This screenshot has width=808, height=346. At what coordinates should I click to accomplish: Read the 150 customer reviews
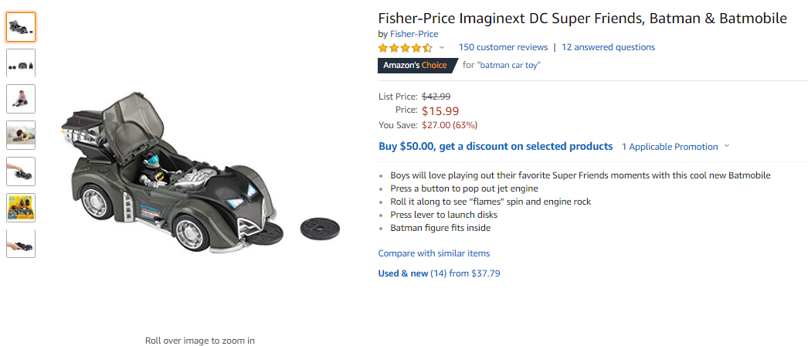coord(503,47)
